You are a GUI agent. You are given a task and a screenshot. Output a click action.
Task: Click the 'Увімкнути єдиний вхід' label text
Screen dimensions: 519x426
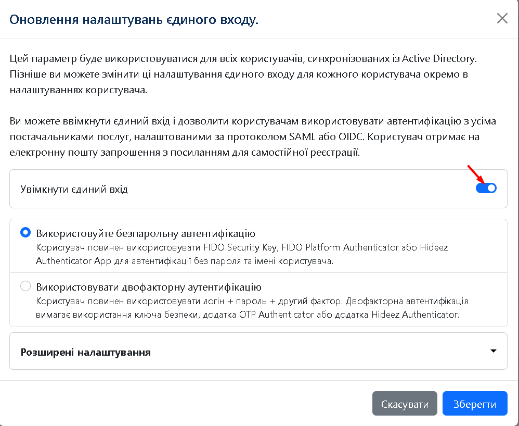click(74, 189)
